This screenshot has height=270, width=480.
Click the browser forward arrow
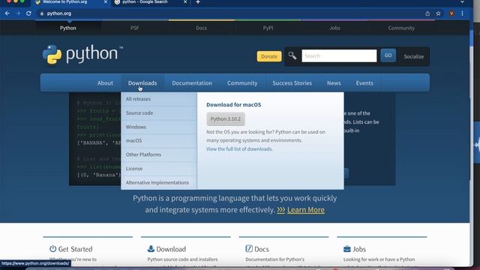[18, 13]
